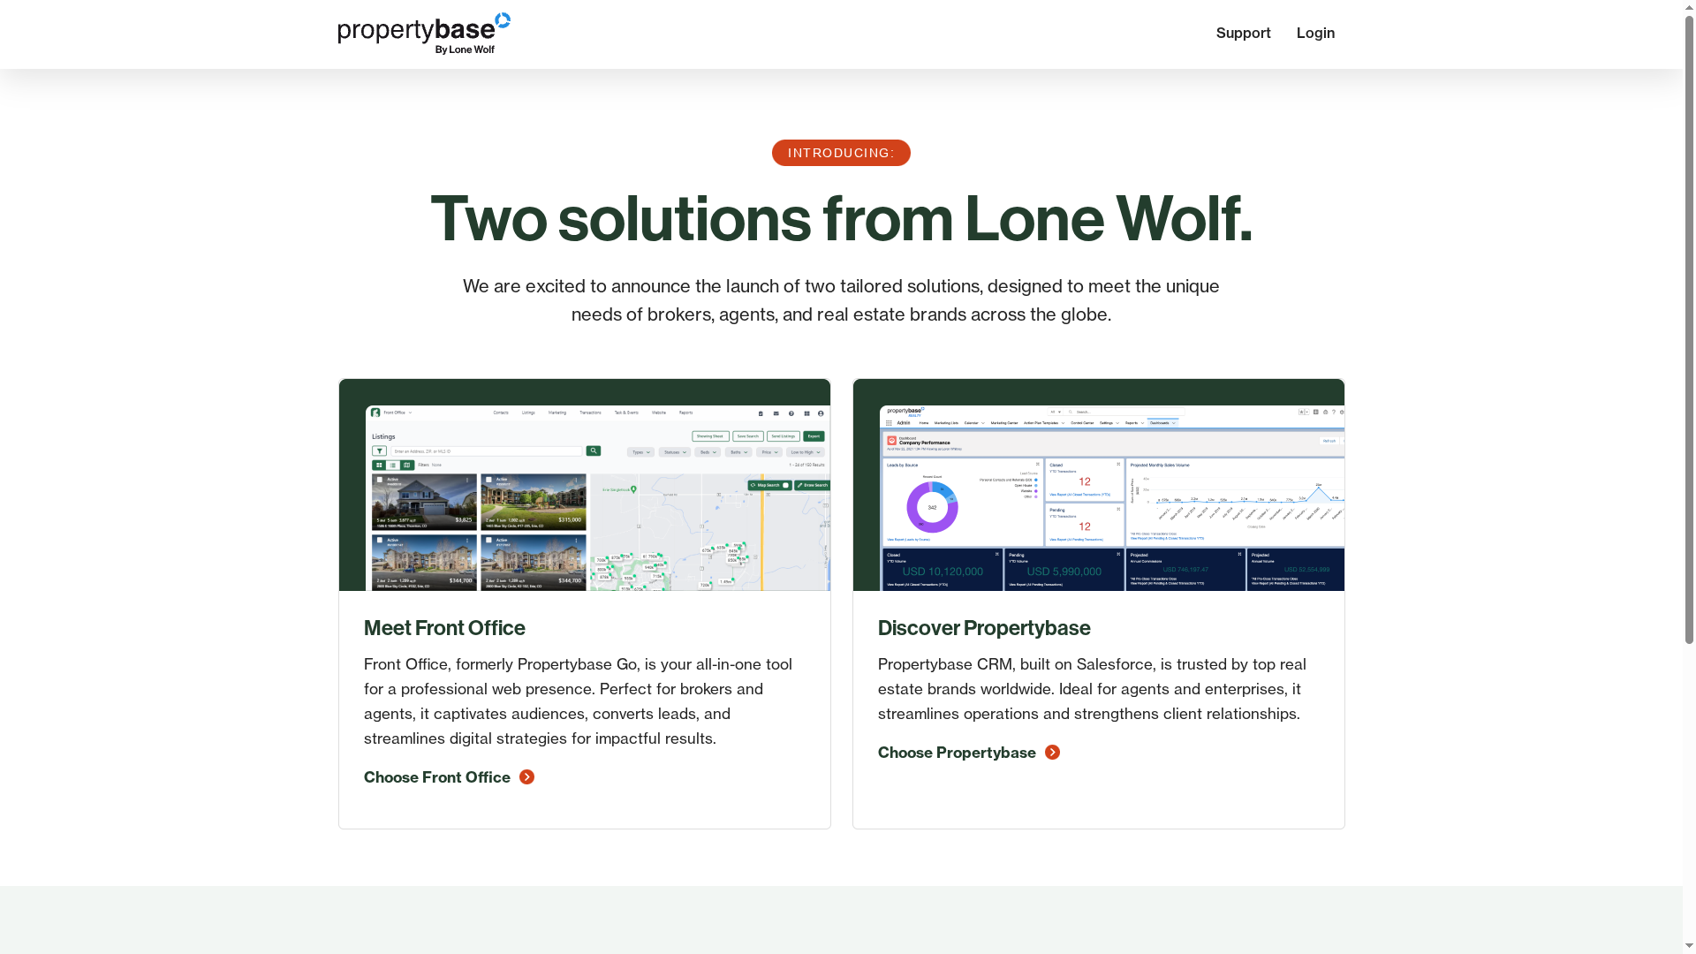Expand the Baths filter dropdown
This screenshot has height=954, width=1696.
738,451
